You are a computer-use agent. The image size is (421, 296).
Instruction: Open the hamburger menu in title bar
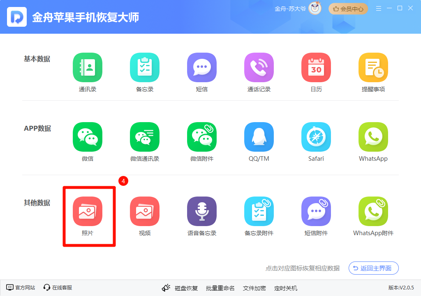pos(379,8)
